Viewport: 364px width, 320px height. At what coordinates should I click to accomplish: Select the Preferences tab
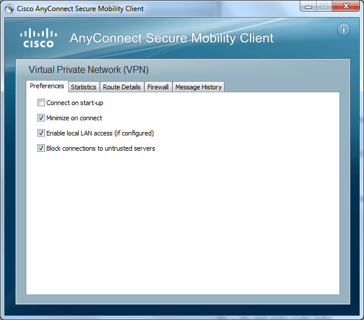click(47, 86)
